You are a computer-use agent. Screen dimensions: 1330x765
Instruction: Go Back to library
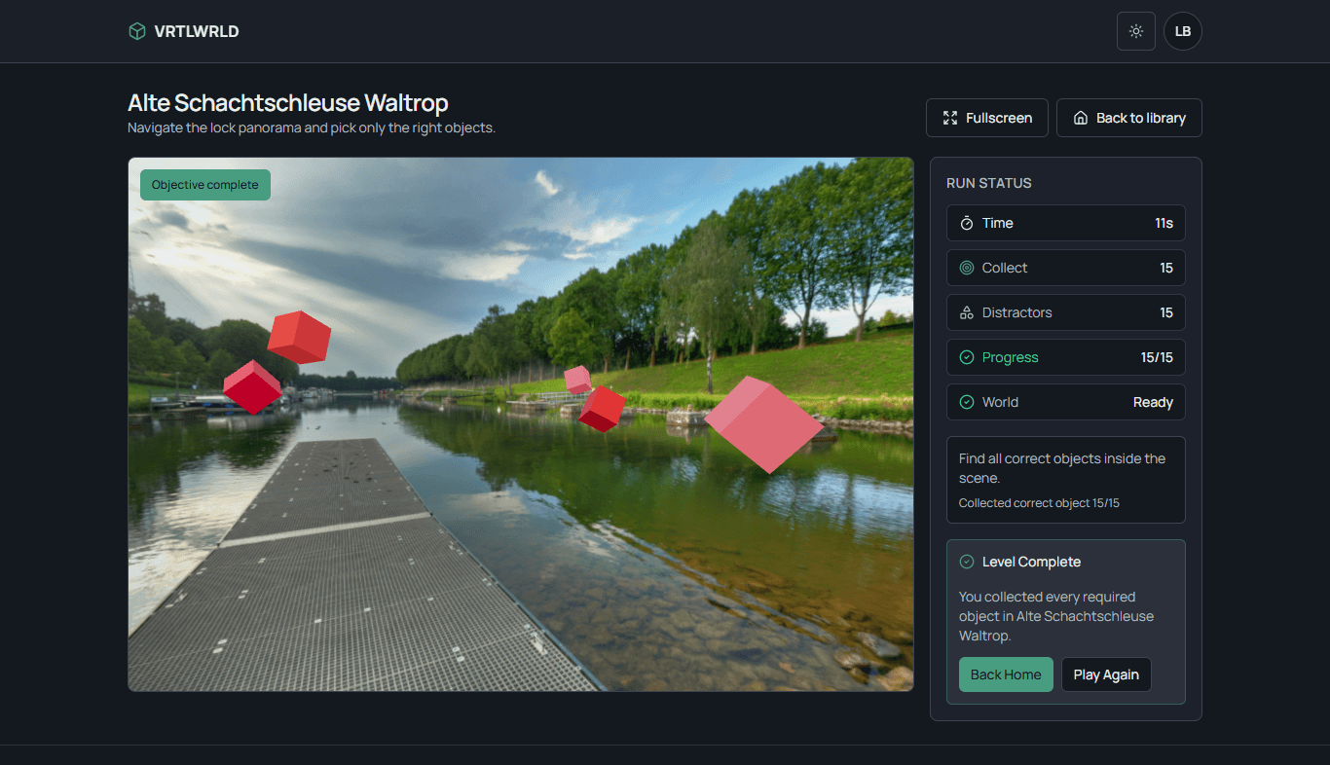[x=1128, y=118]
